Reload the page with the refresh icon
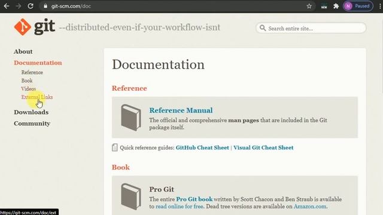The image size is (383, 215). 31,6
